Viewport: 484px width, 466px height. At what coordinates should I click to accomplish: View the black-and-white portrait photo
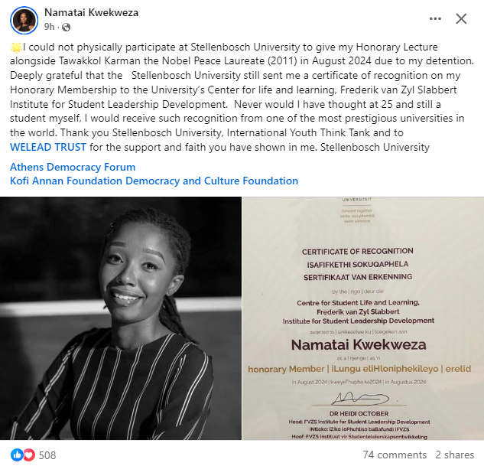click(121, 318)
